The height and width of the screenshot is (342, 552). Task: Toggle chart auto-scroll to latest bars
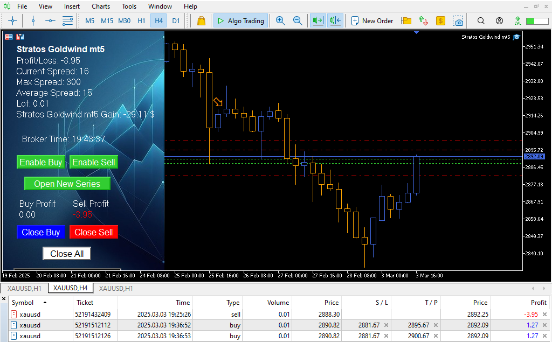click(x=317, y=20)
